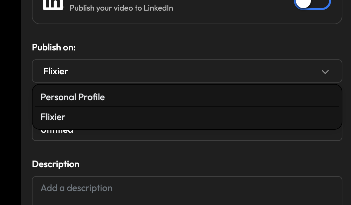Viewport: 351px width, 205px height.
Task: Click the Add a description text area
Action: pyautogui.click(x=187, y=191)
